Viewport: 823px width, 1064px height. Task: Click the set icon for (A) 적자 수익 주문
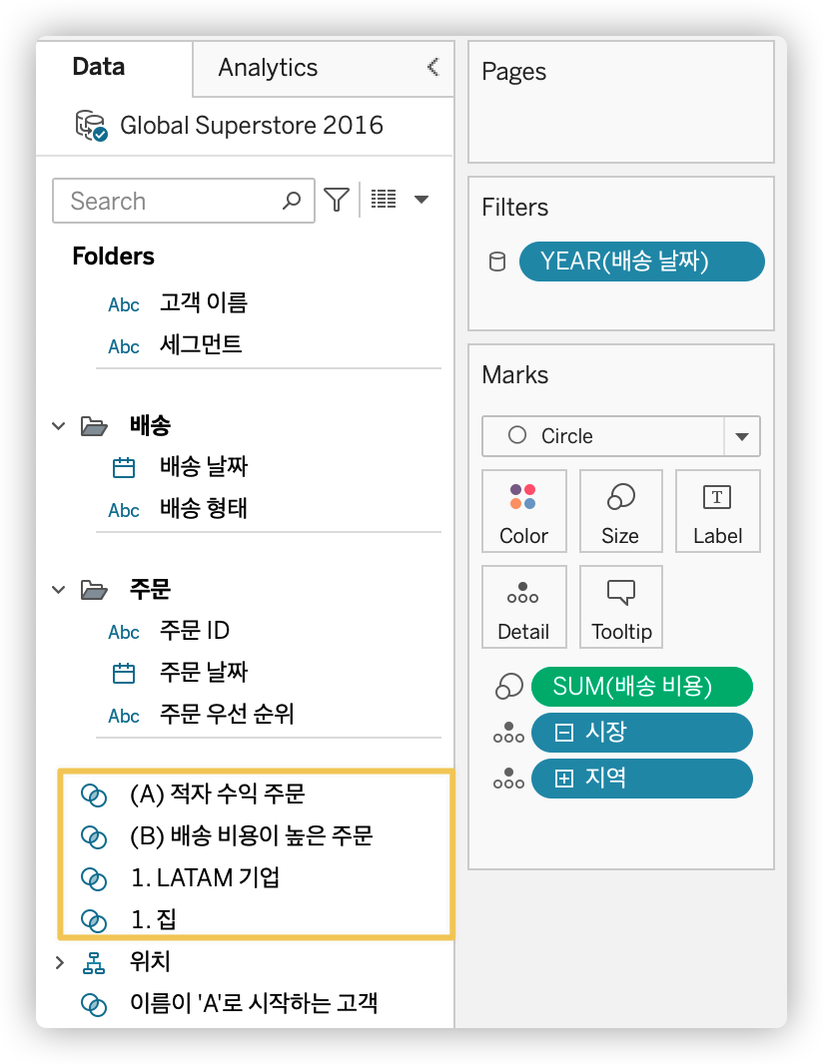click(94, 795)
